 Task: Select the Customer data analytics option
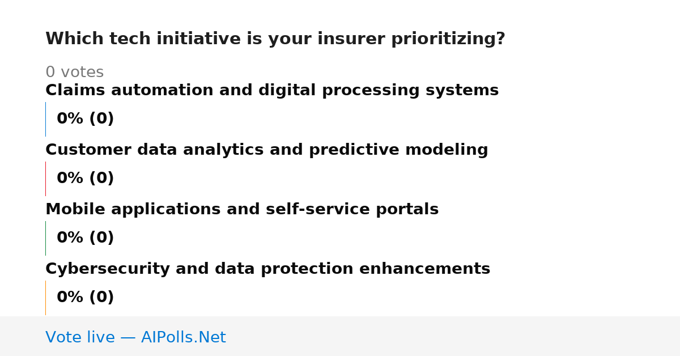(266, 150)
